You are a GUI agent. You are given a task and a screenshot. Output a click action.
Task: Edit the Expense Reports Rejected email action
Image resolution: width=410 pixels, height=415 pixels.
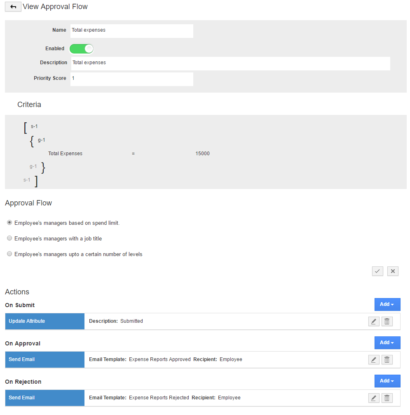(x=373, y=398)
